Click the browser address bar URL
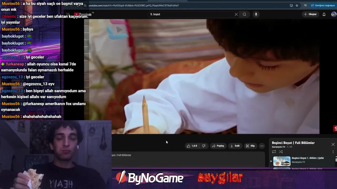 [x=134, y=6]
